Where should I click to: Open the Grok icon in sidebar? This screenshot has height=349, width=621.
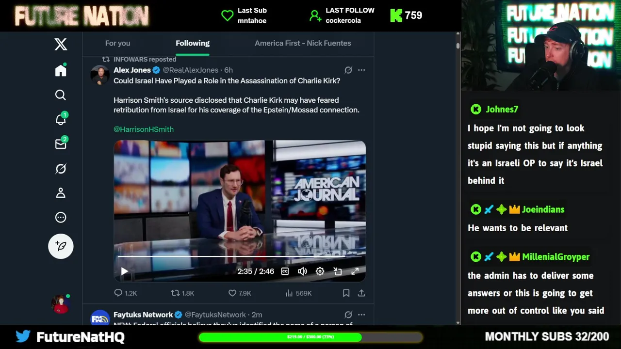click(61, 169)
